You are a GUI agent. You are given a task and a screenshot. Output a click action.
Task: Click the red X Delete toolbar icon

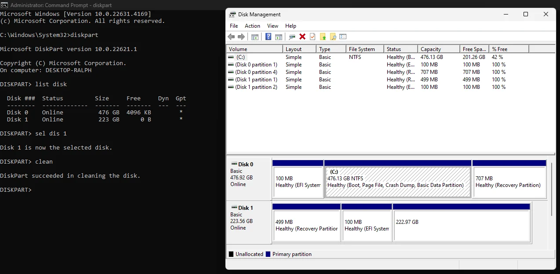point(302,37)
